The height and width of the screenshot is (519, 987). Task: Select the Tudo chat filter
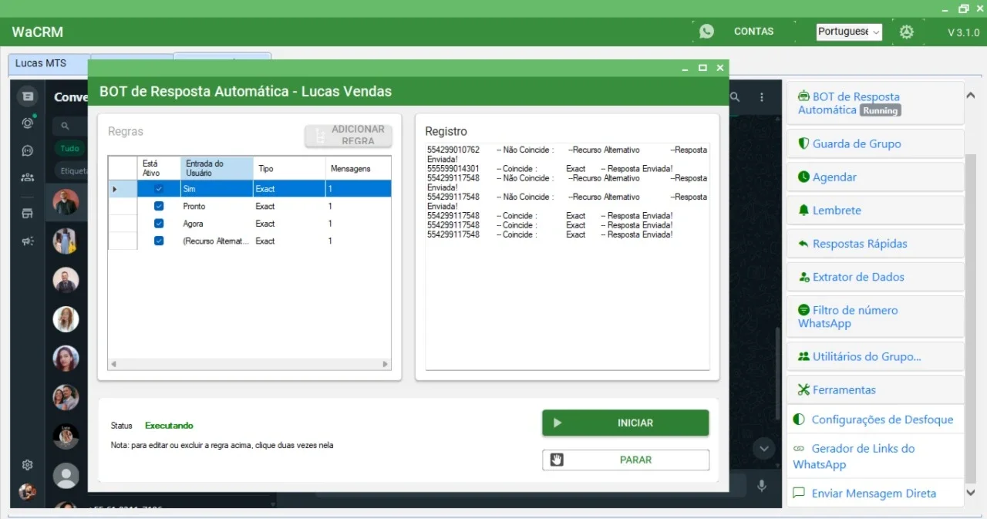69,148
